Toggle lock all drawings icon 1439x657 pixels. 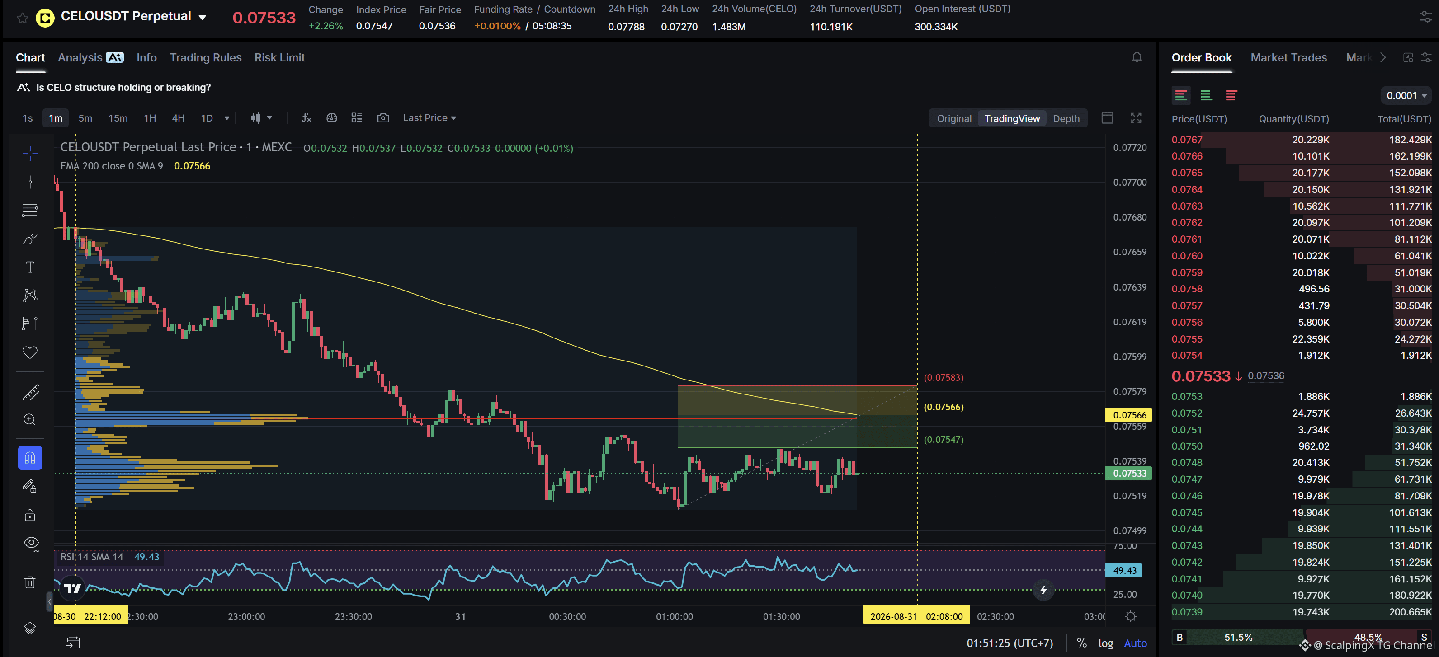(x=30, y=515)
